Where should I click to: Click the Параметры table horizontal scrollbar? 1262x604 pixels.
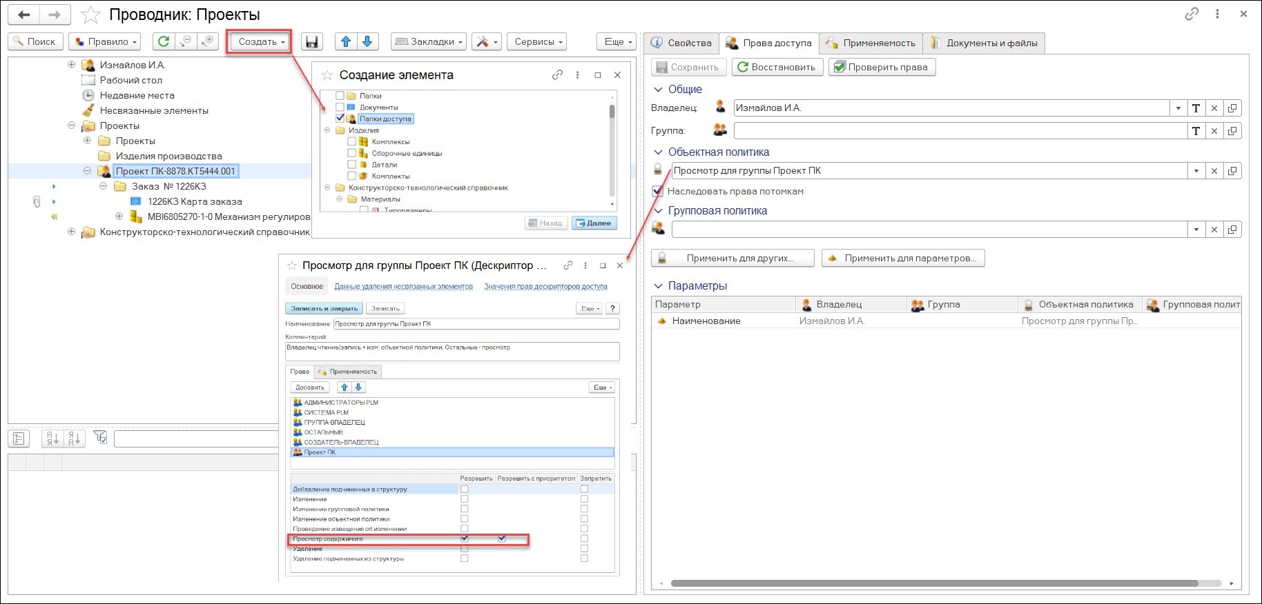[x=934, y=583]
